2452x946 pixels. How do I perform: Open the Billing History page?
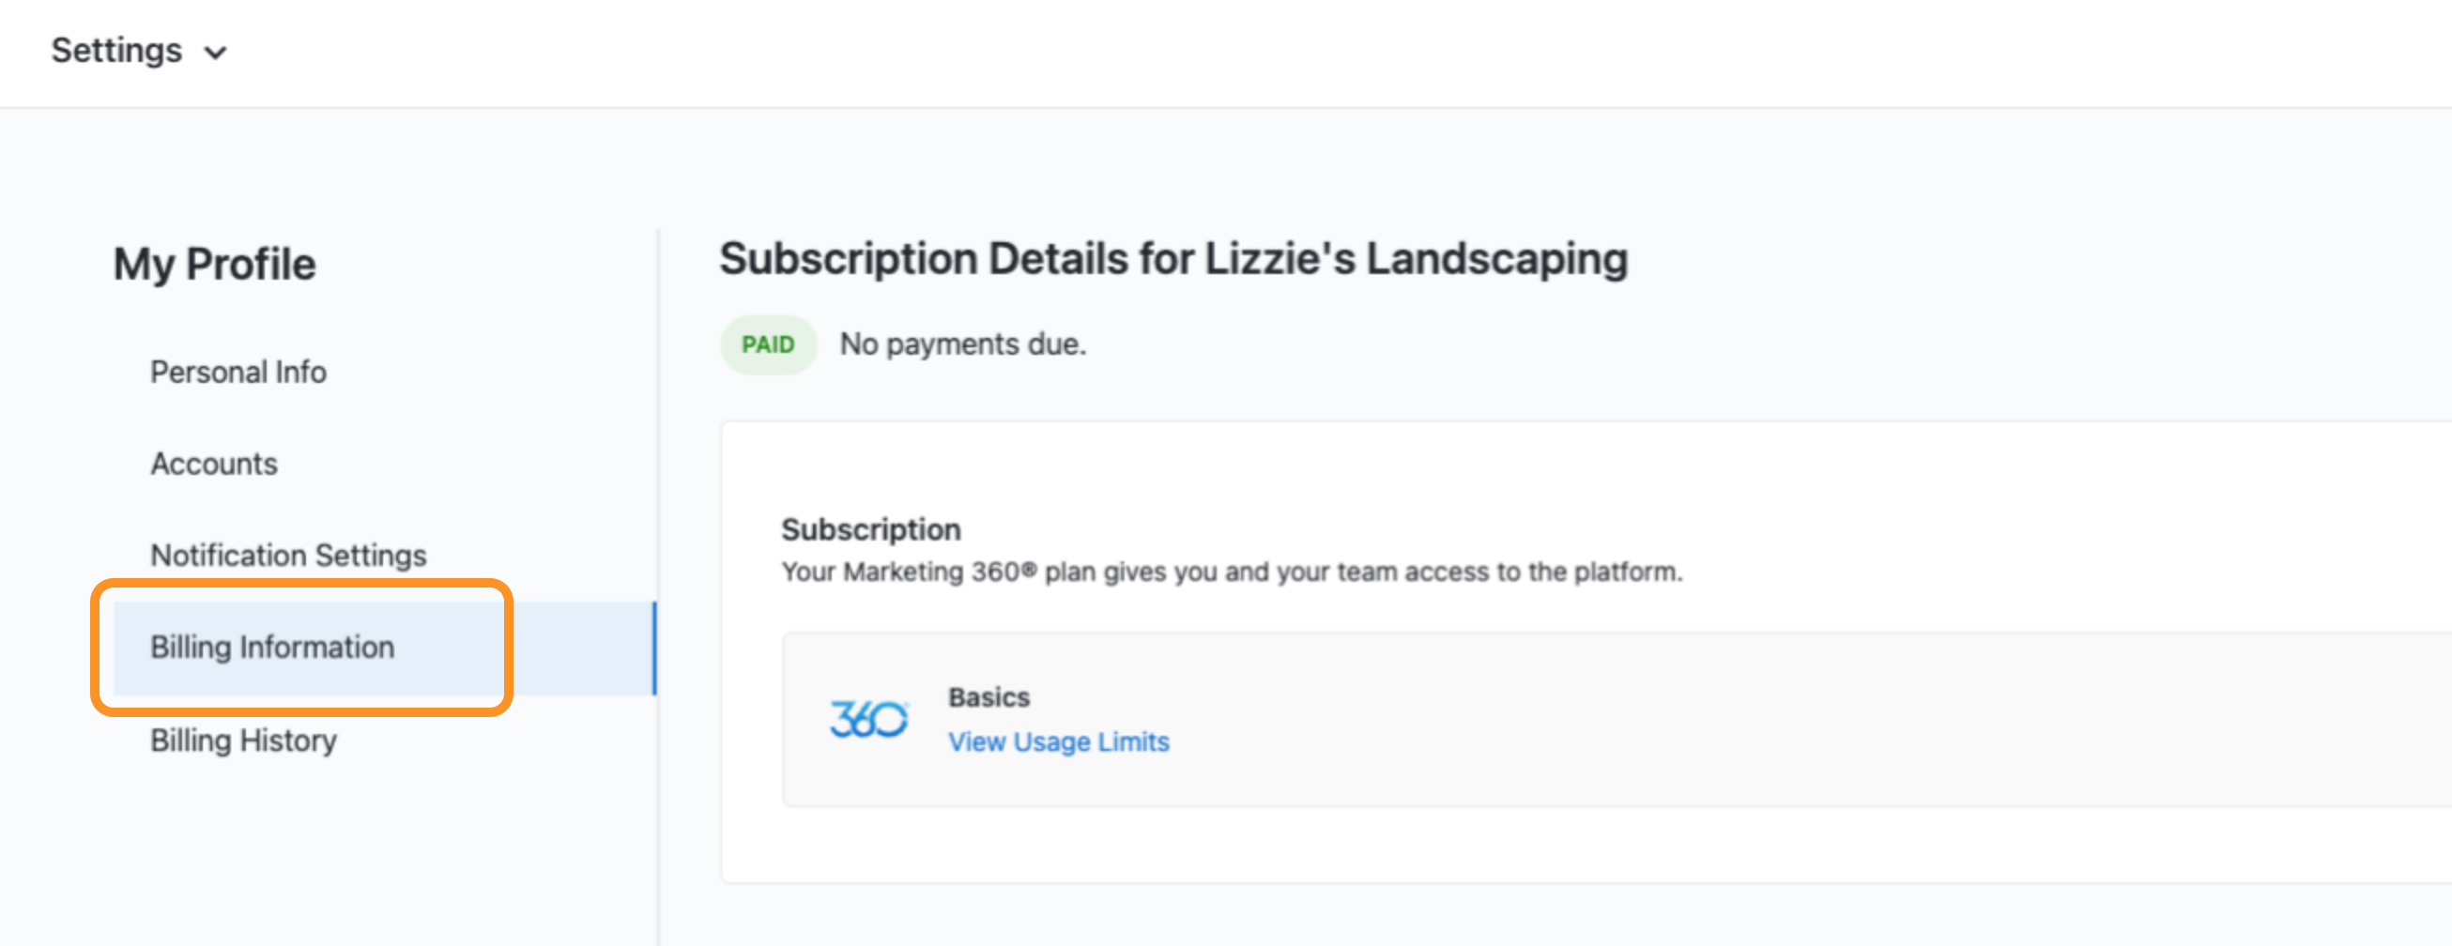tap(244, 740)
